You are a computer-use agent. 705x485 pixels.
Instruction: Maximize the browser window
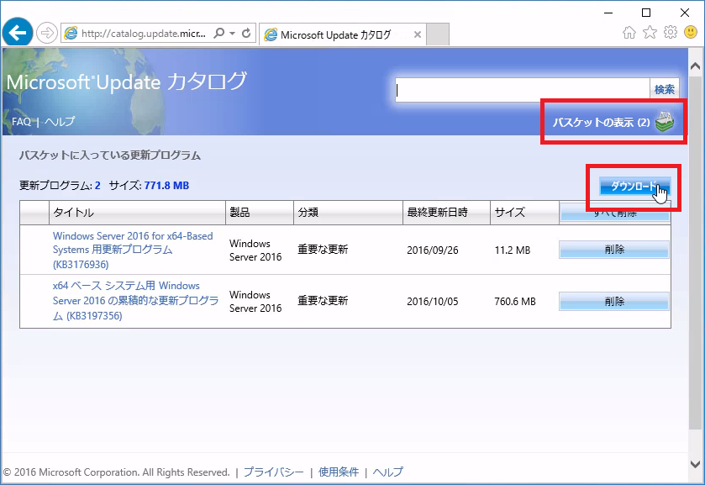click(x=646, y=13)
